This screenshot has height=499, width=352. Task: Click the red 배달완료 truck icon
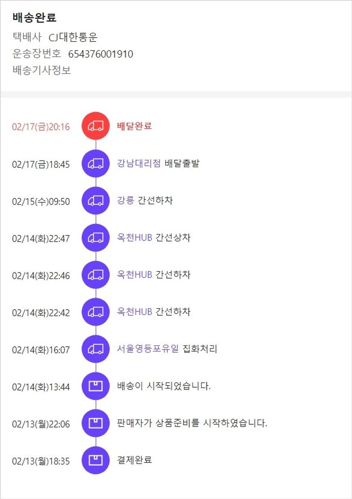click(96, 126)
